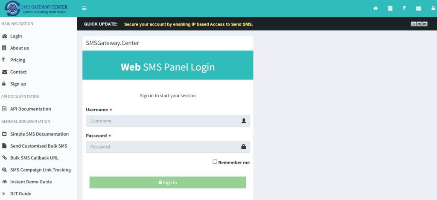Image resolution: width=437 pixels, height=200 pixels.
Task: Click the green Sign in button
Action: pos(168,183)
